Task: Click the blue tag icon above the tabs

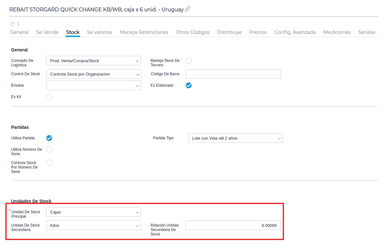Action: click(x=12, y=24)
